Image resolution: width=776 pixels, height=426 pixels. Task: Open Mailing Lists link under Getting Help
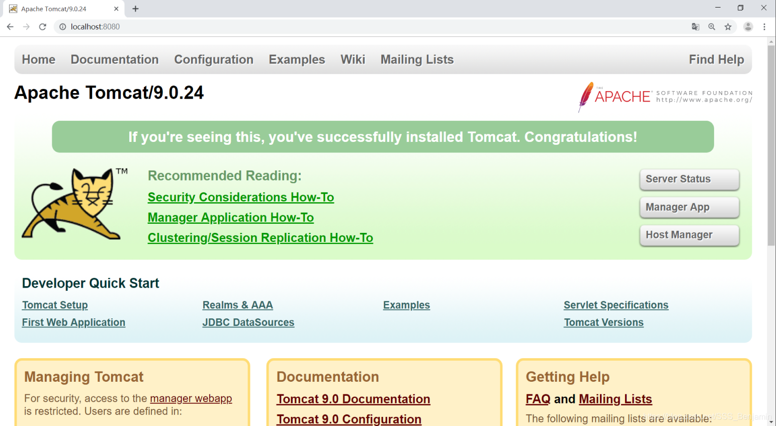point(616,399)
